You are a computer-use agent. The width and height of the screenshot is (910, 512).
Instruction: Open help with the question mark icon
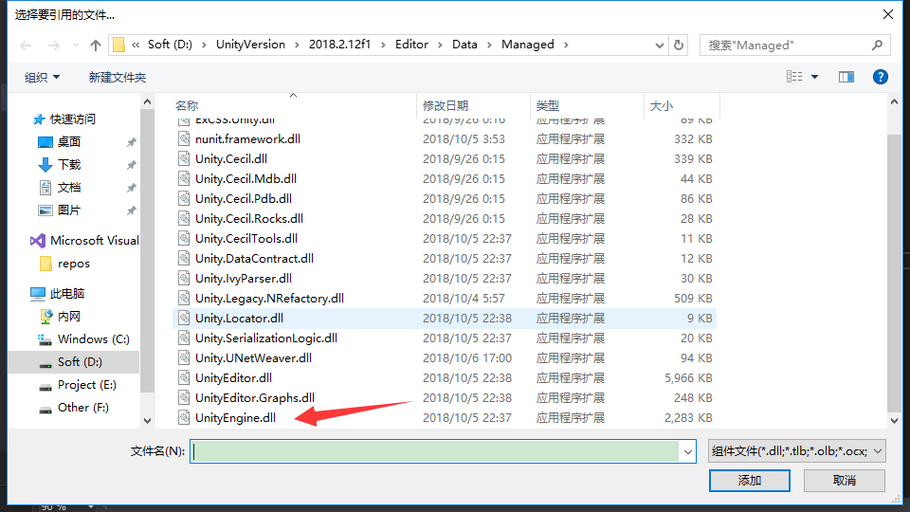pyautogui.click(x=881, y=77)
